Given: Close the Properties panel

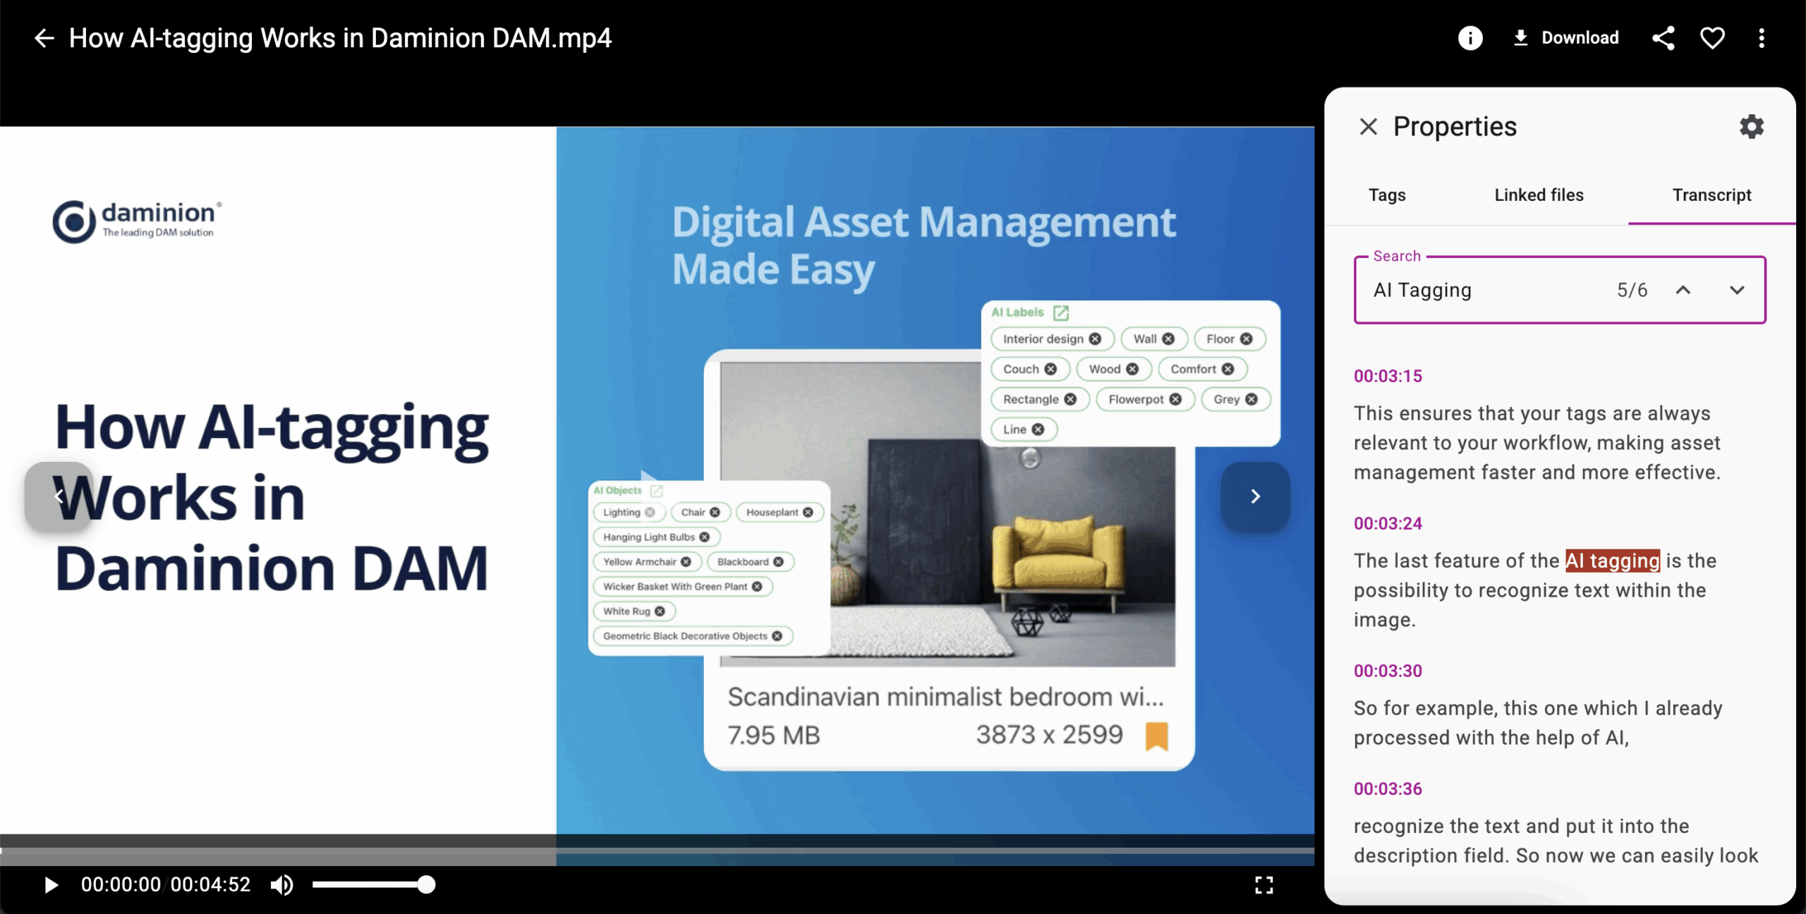Looking at the screenshot, I should 1368,127.
